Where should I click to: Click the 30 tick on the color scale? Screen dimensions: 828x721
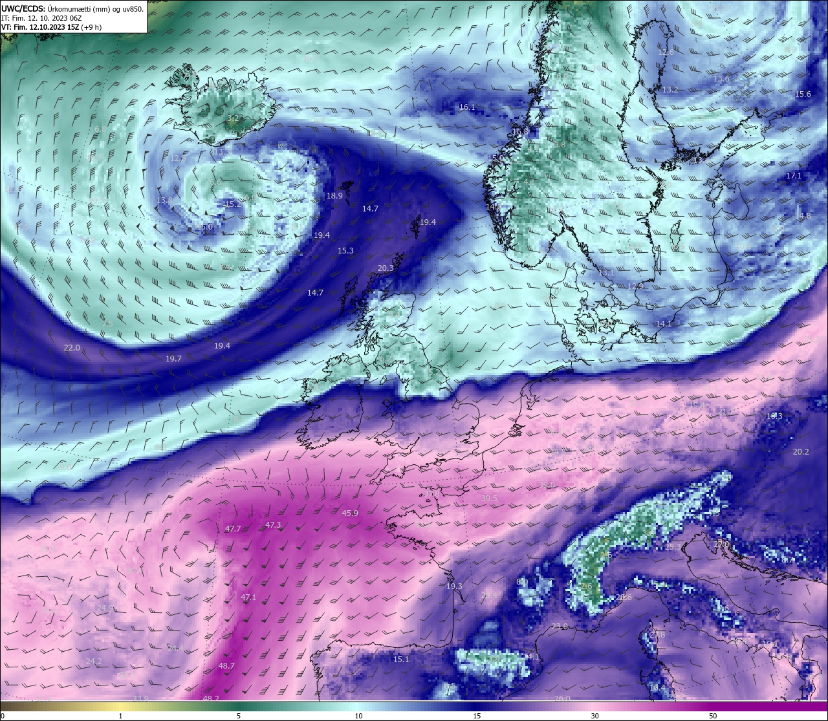pyautogui.click(x=594, y=716)
